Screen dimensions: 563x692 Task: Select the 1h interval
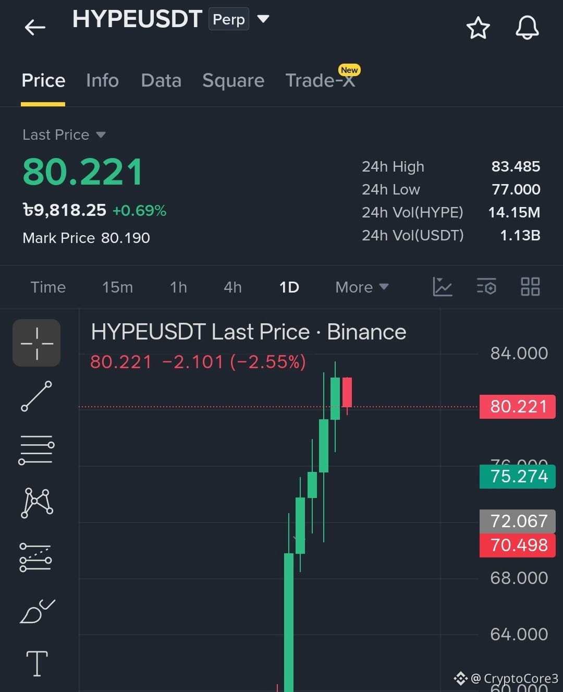178,287
